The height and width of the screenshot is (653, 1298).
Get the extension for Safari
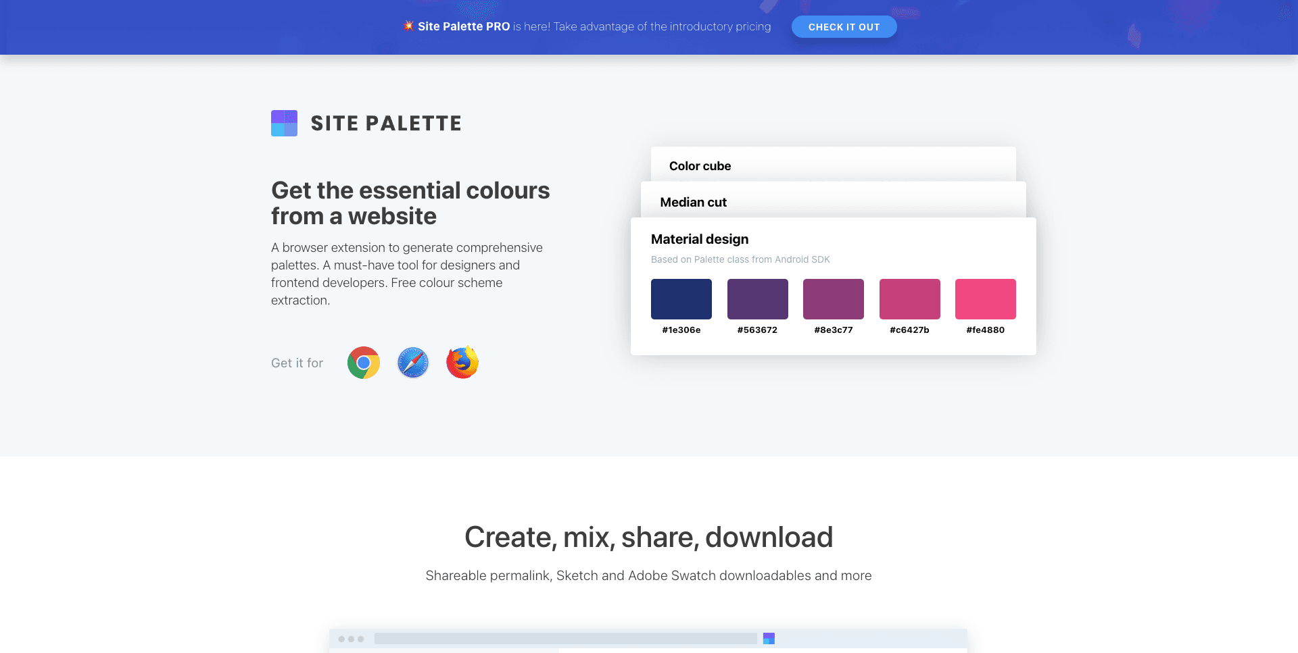(x=413, y=363)
